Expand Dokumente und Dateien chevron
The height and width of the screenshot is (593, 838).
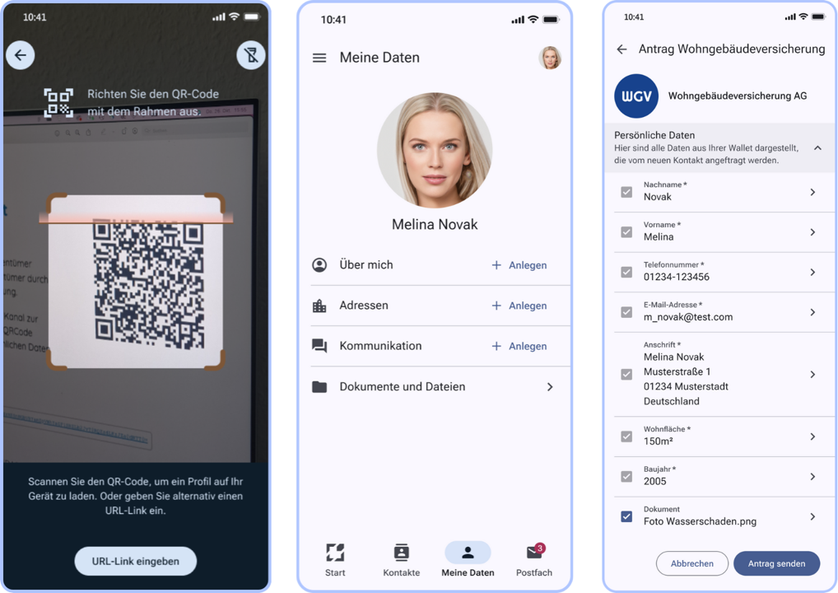tap(550, 387)
